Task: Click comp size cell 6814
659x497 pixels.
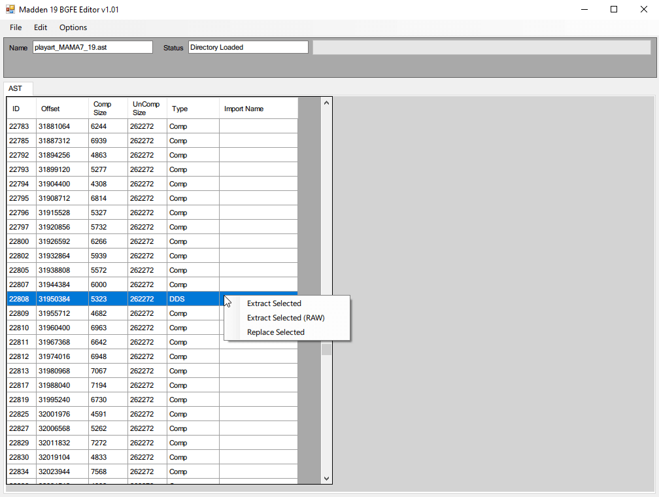Action: click(108, 198)
